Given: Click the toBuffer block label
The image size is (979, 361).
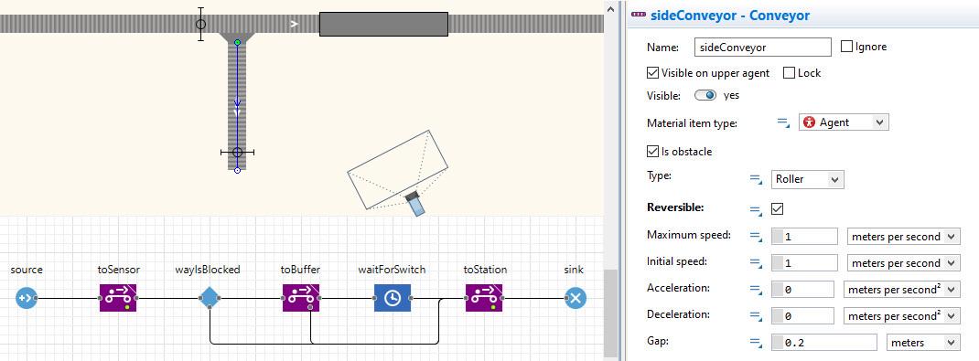Looking at the screenshot, I should pyautogui.click(x=300, y=270).
